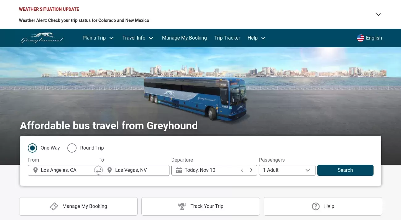The image size is (401, 220).
Task: Click the location pin in the To field
Action: [110, 170]
